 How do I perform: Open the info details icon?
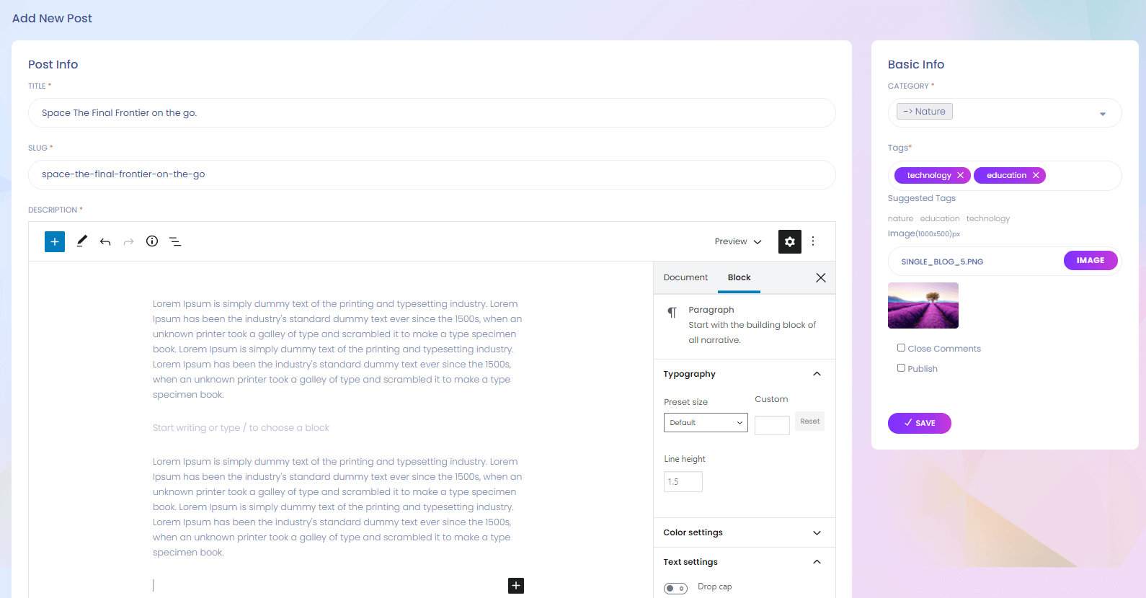click(152, 241)
